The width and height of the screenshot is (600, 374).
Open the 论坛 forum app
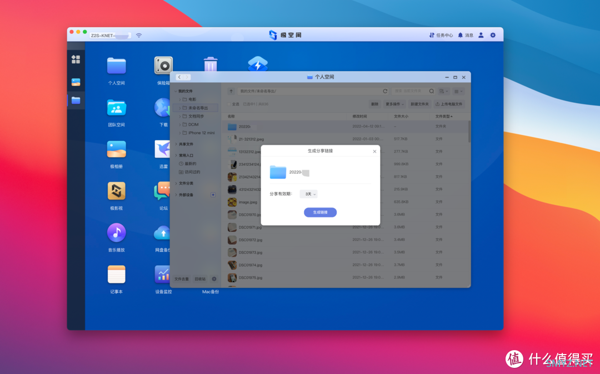point(162,191)
